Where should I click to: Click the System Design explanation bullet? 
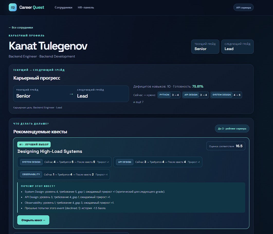coord(95,192)
